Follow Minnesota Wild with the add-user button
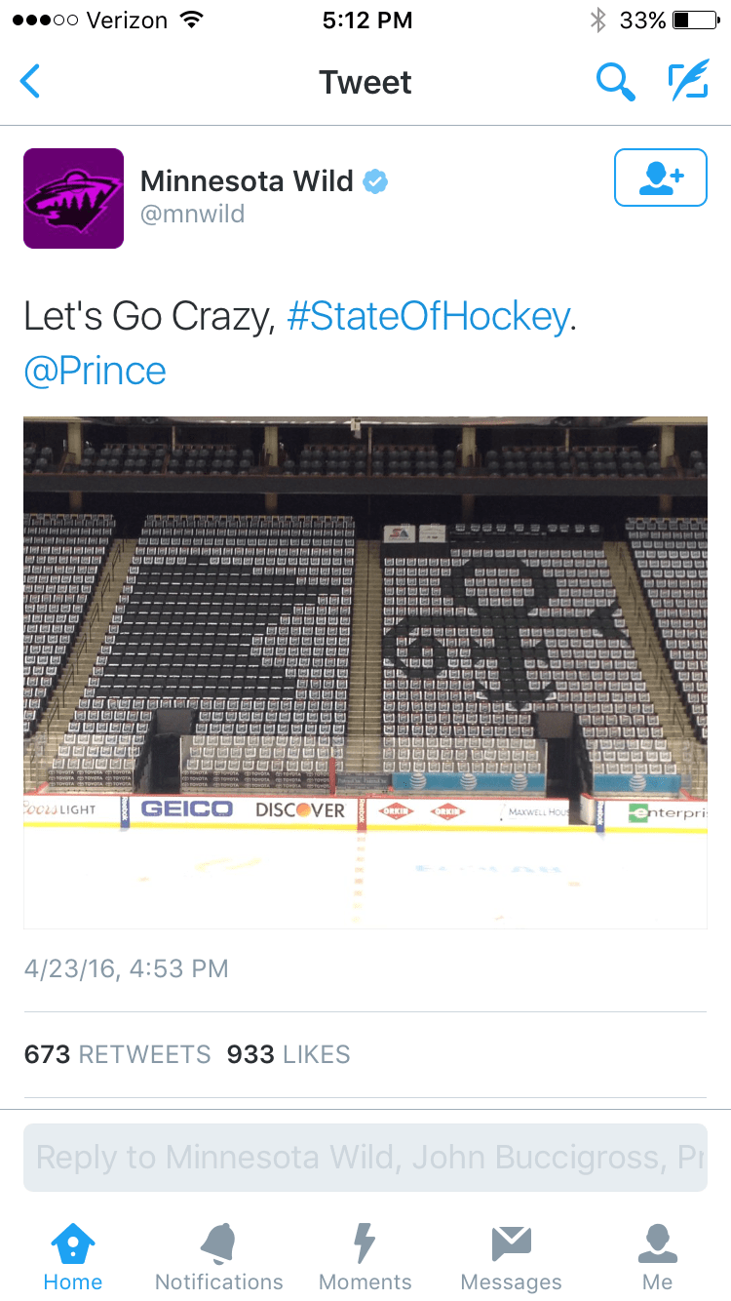 tap(660, 177)
